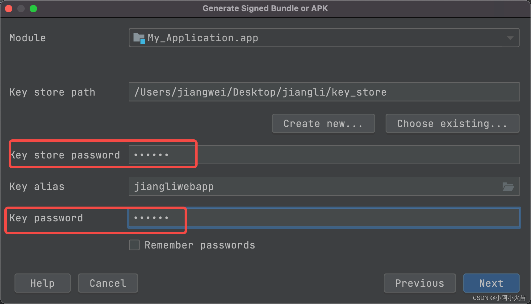
Task: Open the key alias folder browse icon
Action: [508, 187]
